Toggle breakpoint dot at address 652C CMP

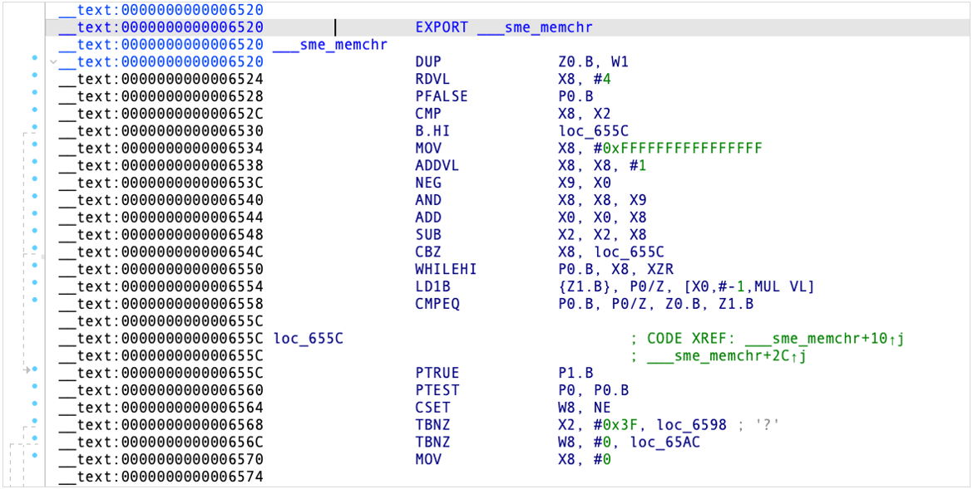[35, 110]
